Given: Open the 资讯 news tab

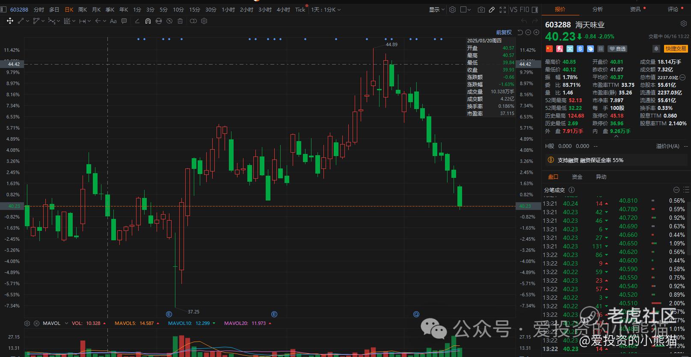Looking at the screenshot, I should (x=635, y=9).
